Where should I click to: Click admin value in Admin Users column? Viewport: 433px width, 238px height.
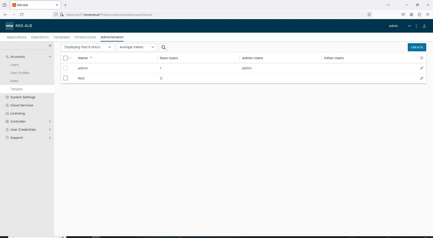[247, 68]
